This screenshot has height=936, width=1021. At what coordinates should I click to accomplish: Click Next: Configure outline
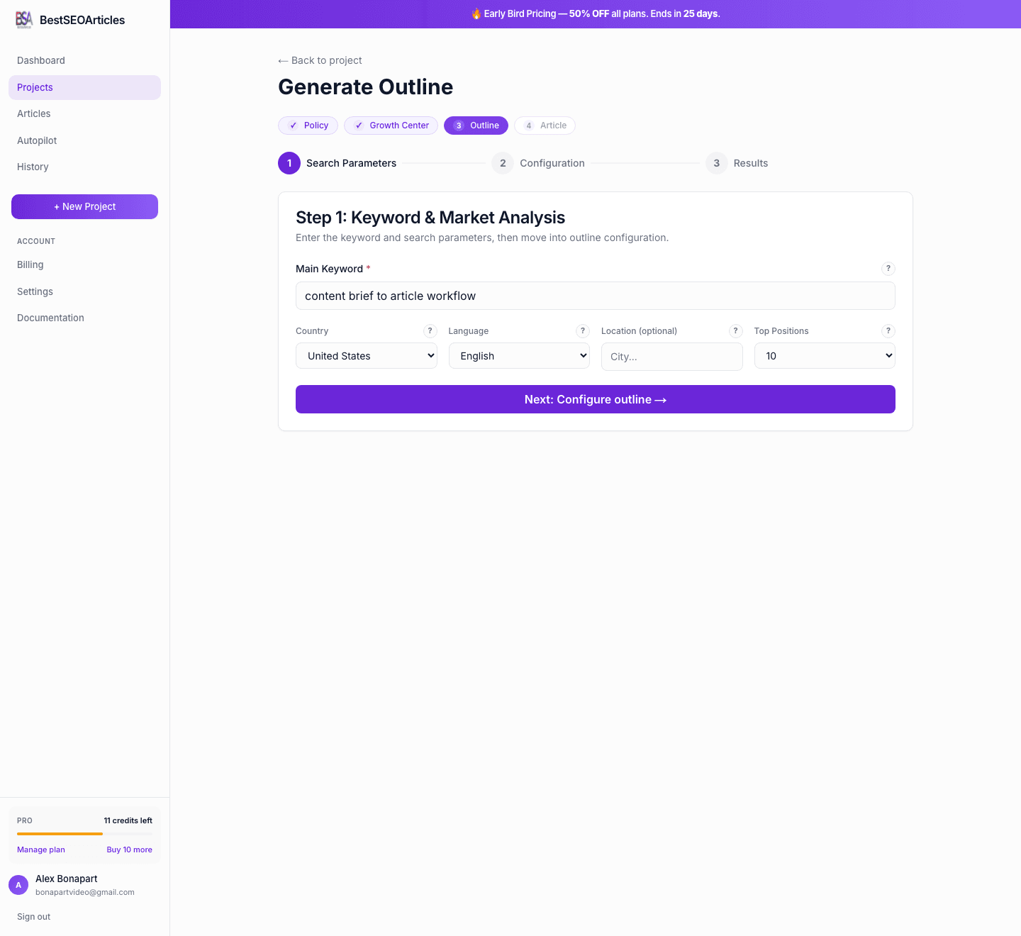pos(596,399)
